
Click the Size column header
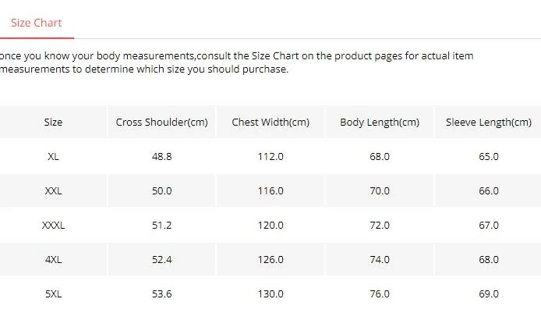(x=53, y=122)
